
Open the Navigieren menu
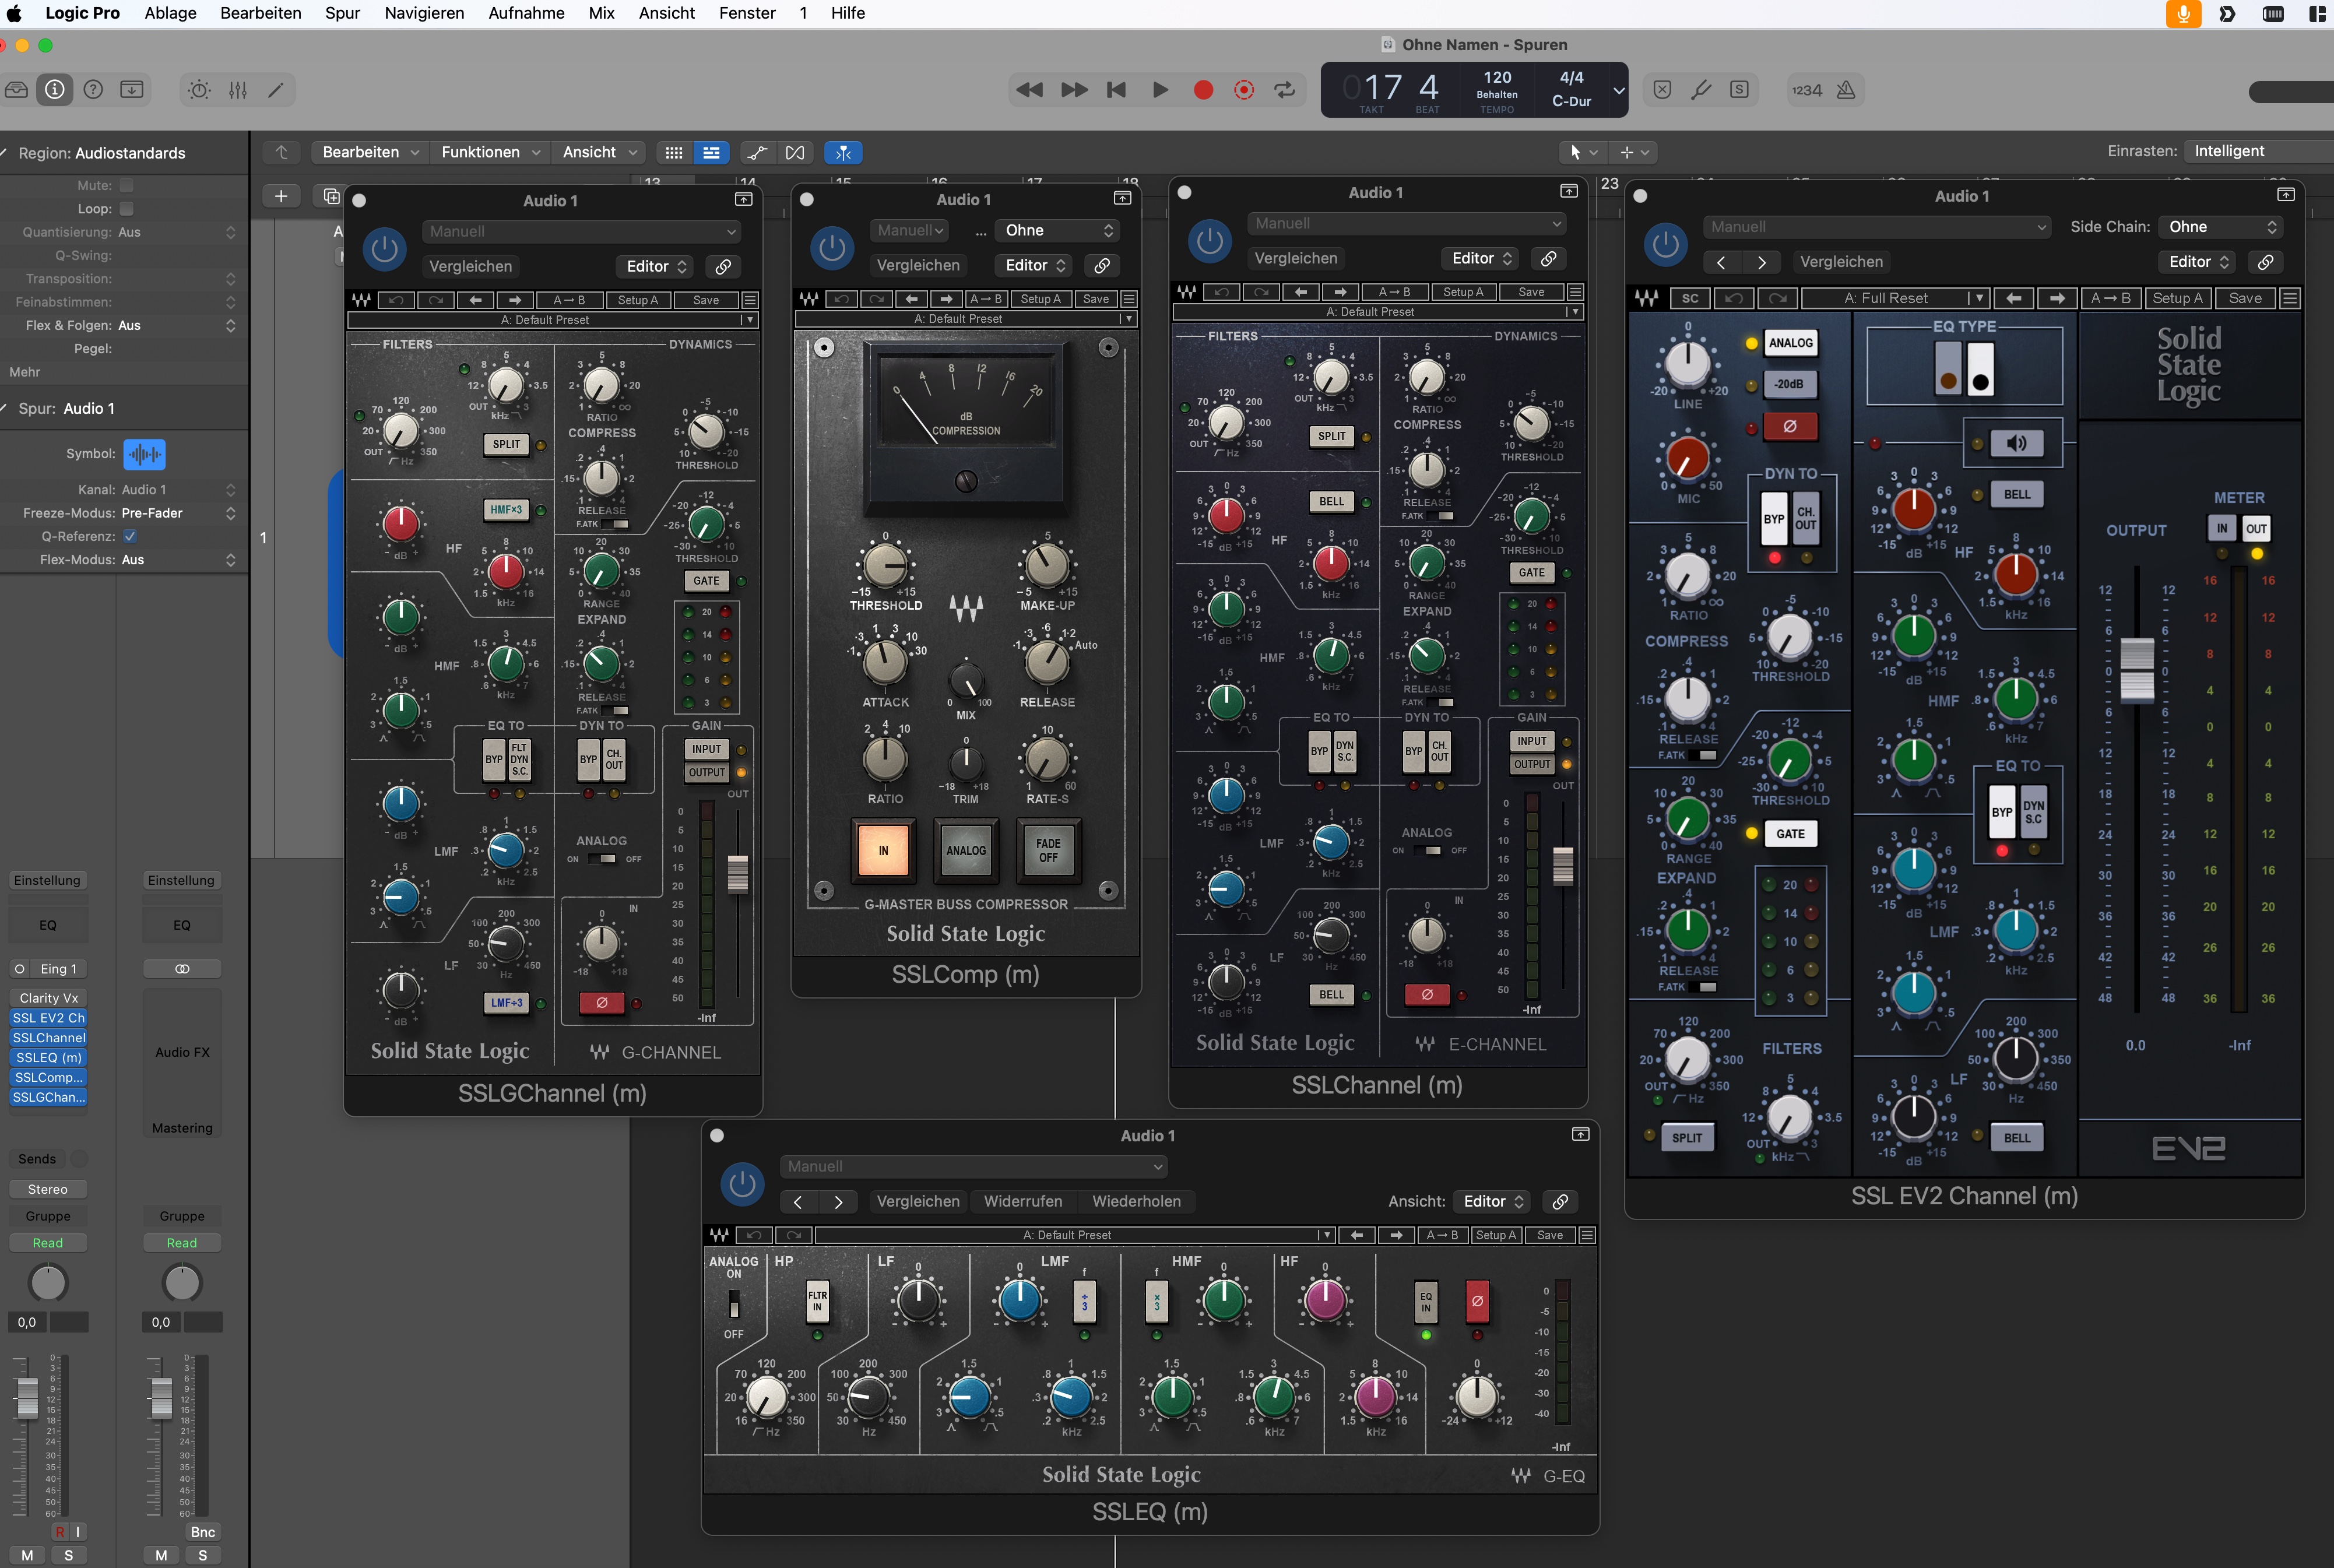click(x=424, y=13)
